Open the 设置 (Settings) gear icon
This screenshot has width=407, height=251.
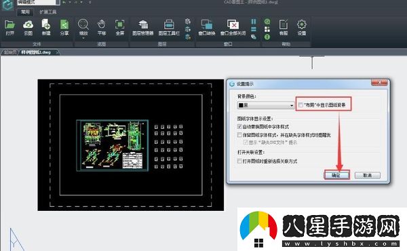(302, 24)
